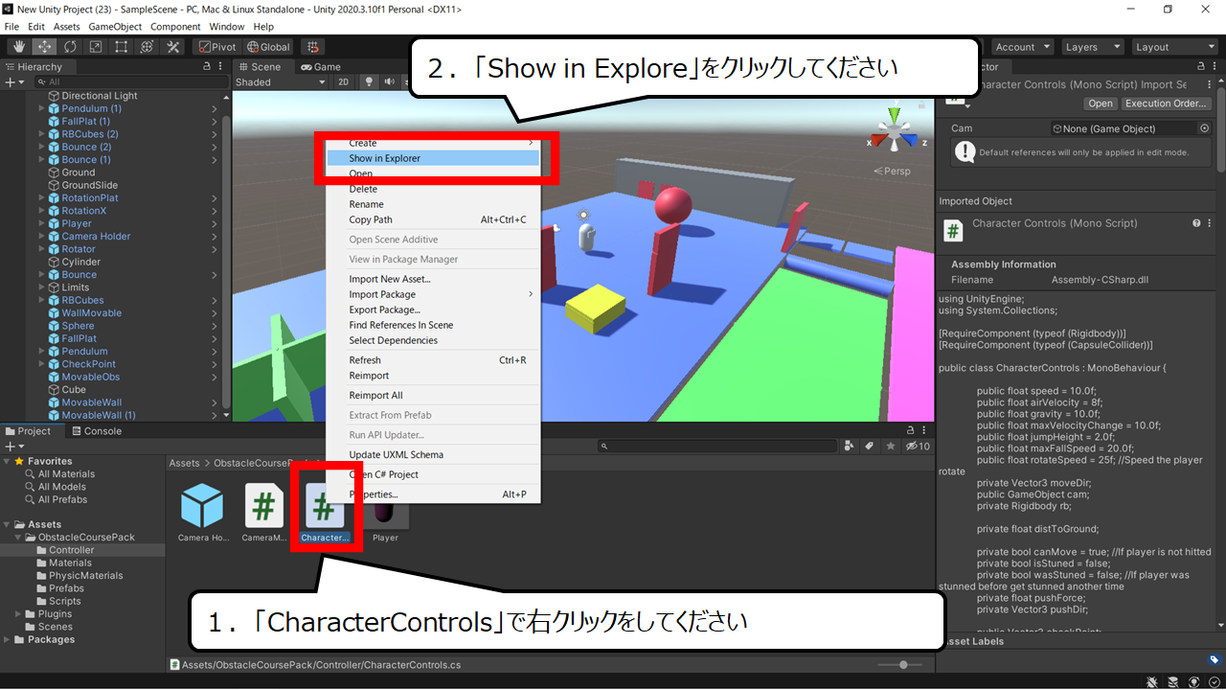Expand the Plugins folder
Image resolution: width=1226 pixels, height=690 pixels.
19,613
